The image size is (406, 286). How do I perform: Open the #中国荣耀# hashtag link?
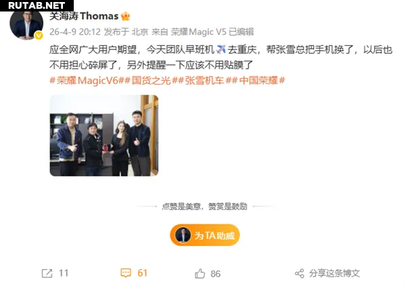point(258,80)
